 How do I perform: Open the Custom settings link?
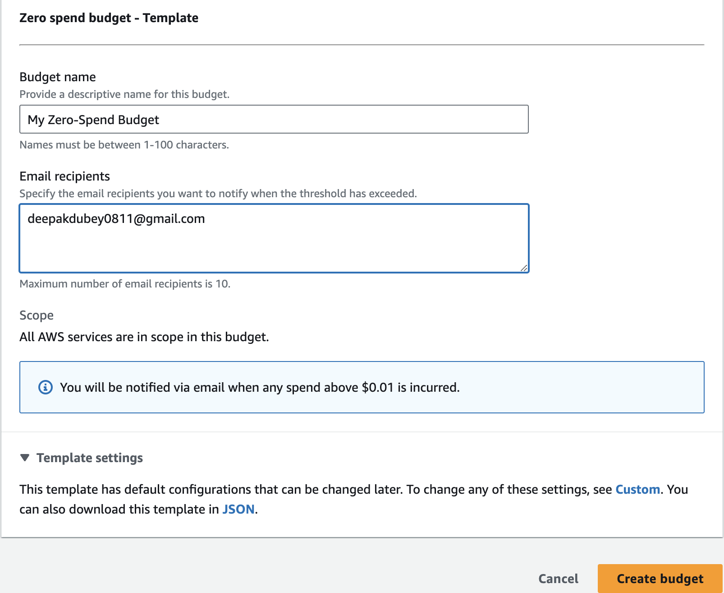tap(637, 489)
